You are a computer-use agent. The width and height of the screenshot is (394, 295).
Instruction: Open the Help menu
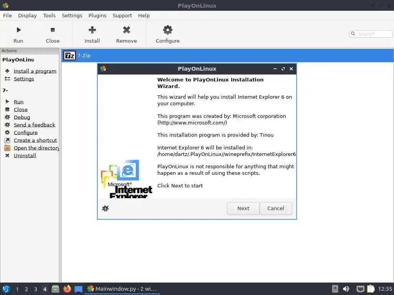[144, 15]
